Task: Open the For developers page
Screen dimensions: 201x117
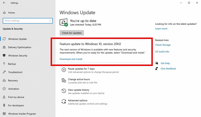Action: pos(16,105)
